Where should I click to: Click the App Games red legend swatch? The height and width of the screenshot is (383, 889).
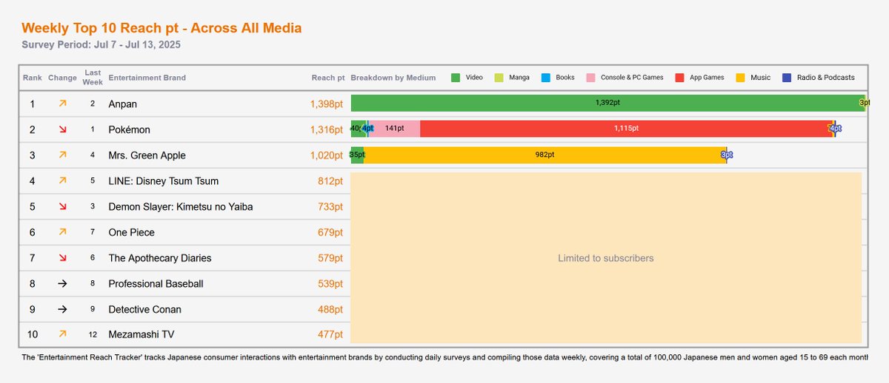[679, 78]
